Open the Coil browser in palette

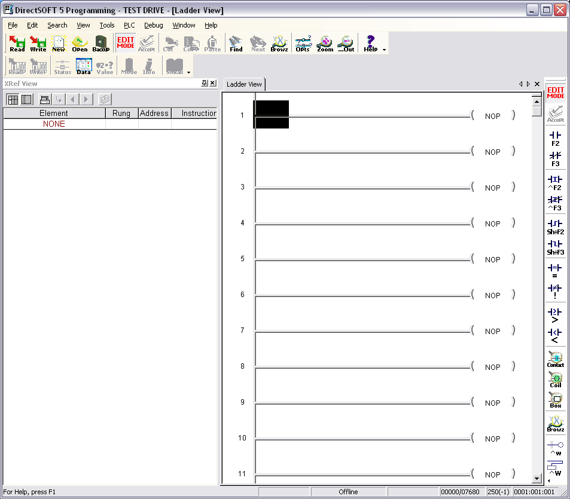click(x=555, y=380)
